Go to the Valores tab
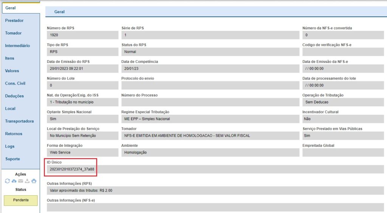The width and height of the screenshot is (387, 213). click(x=12, y=71)
